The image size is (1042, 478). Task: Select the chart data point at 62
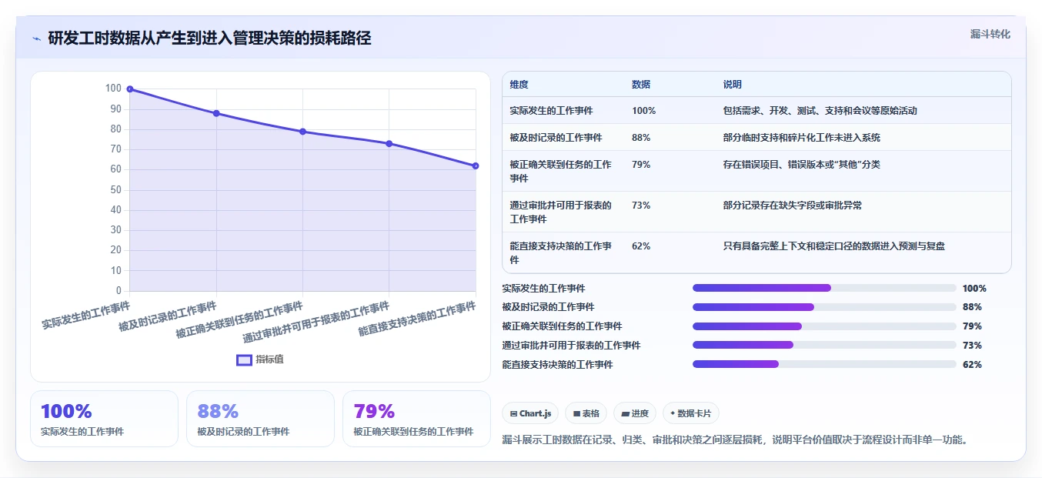click(476, 165)
